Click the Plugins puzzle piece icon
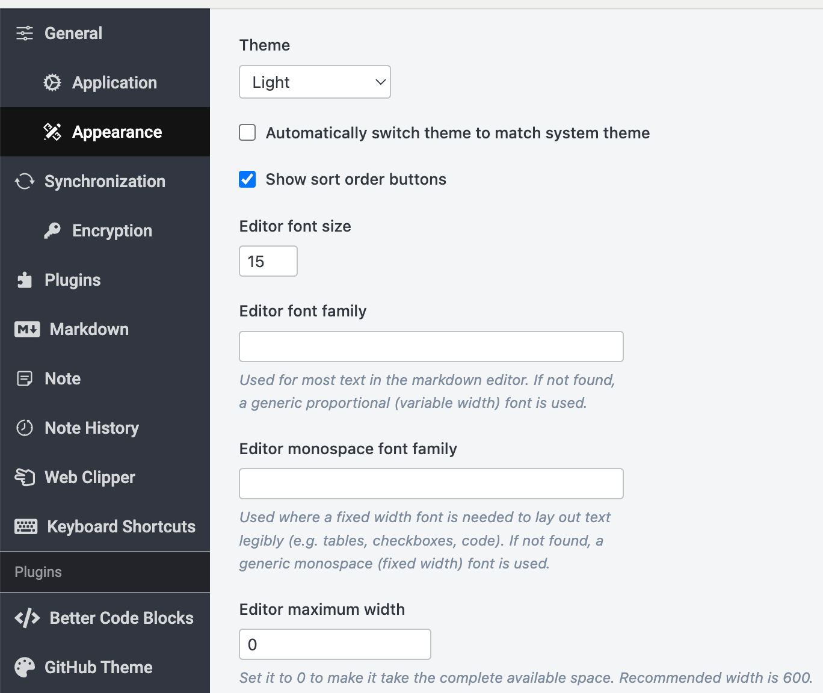Image resolution: width=823 pixels, height=693 pixels. pos(25,280)
